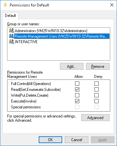Image resolution: width=117 pixels, height=146 pixels.
Task: Click the INTERACTIVE group icon
Action: click(12, 42)
